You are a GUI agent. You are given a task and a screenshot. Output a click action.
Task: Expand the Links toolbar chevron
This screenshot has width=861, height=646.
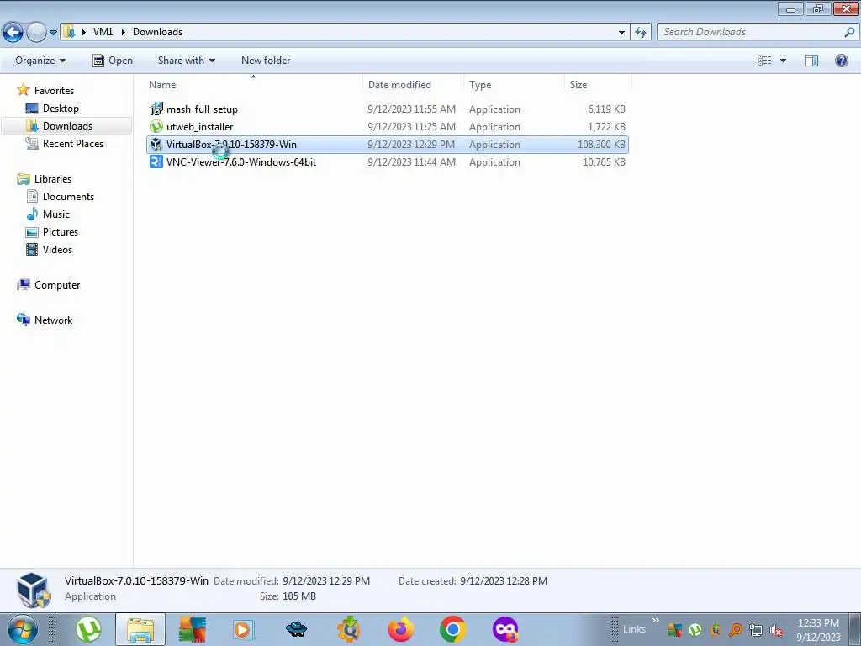[655, 621]
